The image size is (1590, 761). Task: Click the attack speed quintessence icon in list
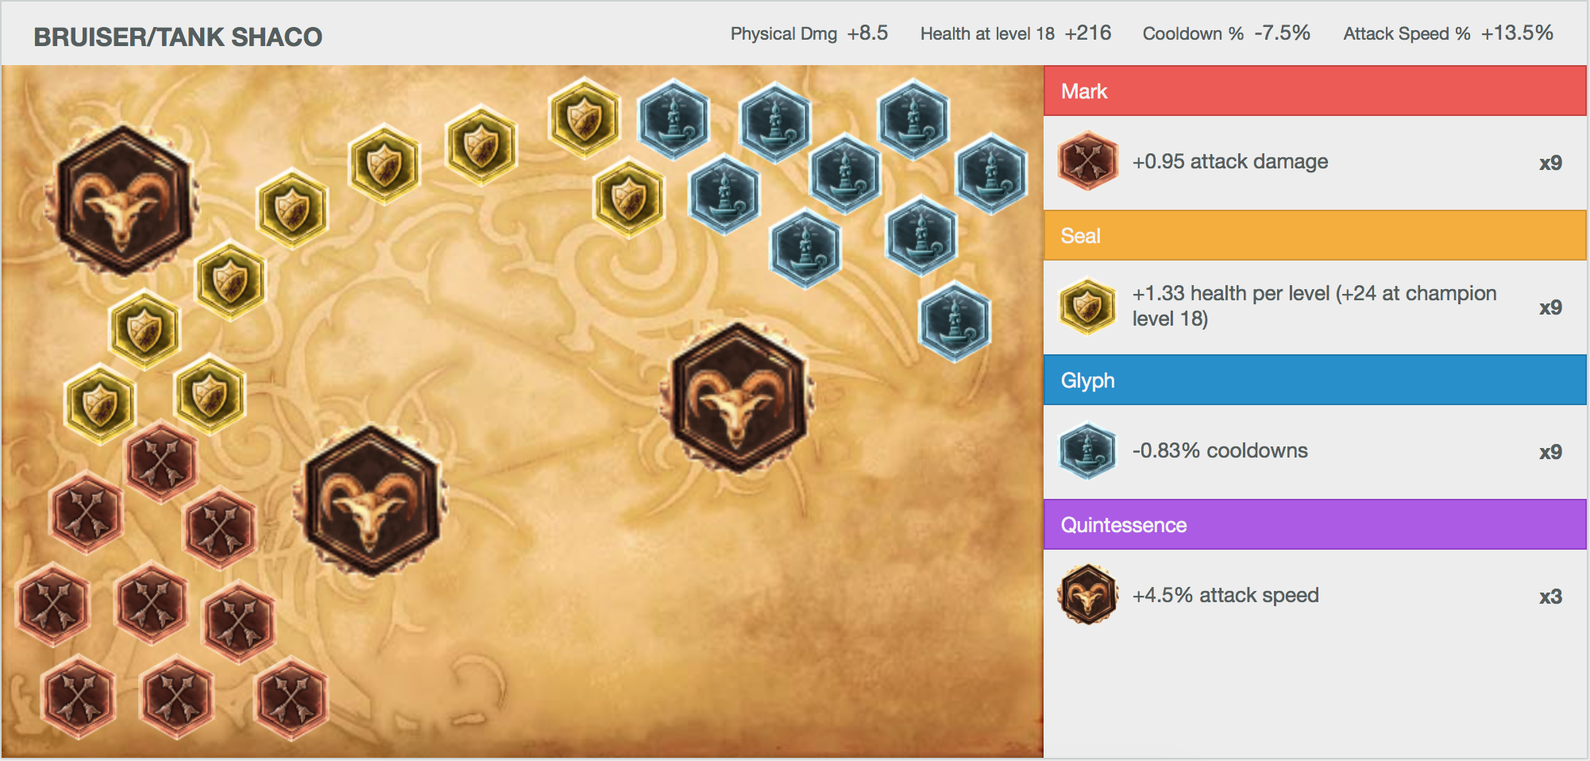tap(1088, 595)
